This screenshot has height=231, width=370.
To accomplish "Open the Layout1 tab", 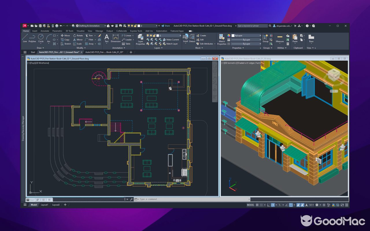I will [45, 205].
